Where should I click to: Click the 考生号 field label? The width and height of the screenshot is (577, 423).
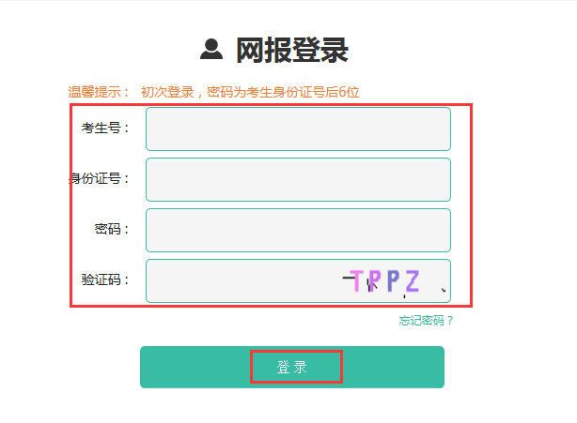pyautogui.click(x=105, y=128)
